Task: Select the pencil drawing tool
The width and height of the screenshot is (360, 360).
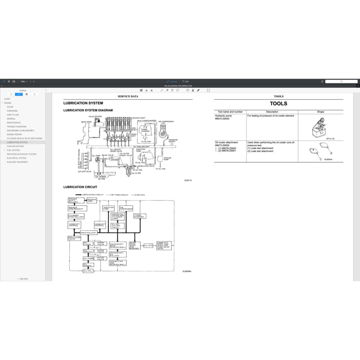Action: pyautogui.click(x=162, y=90)
